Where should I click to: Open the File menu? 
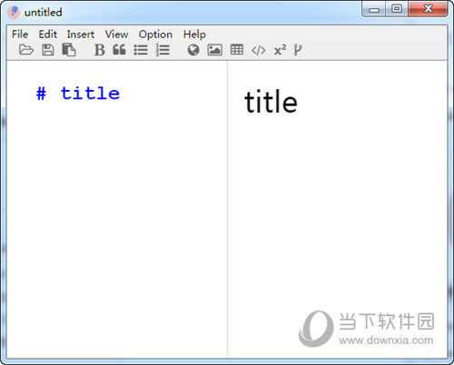(20, 35)
